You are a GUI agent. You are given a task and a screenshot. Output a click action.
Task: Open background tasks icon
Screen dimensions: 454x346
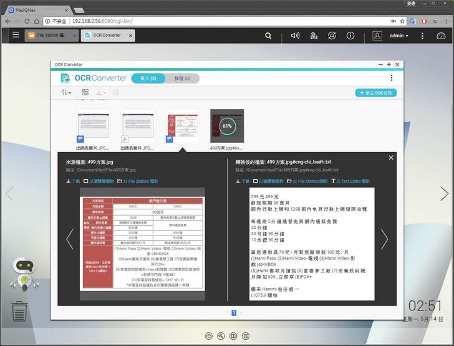click(314, 36)
